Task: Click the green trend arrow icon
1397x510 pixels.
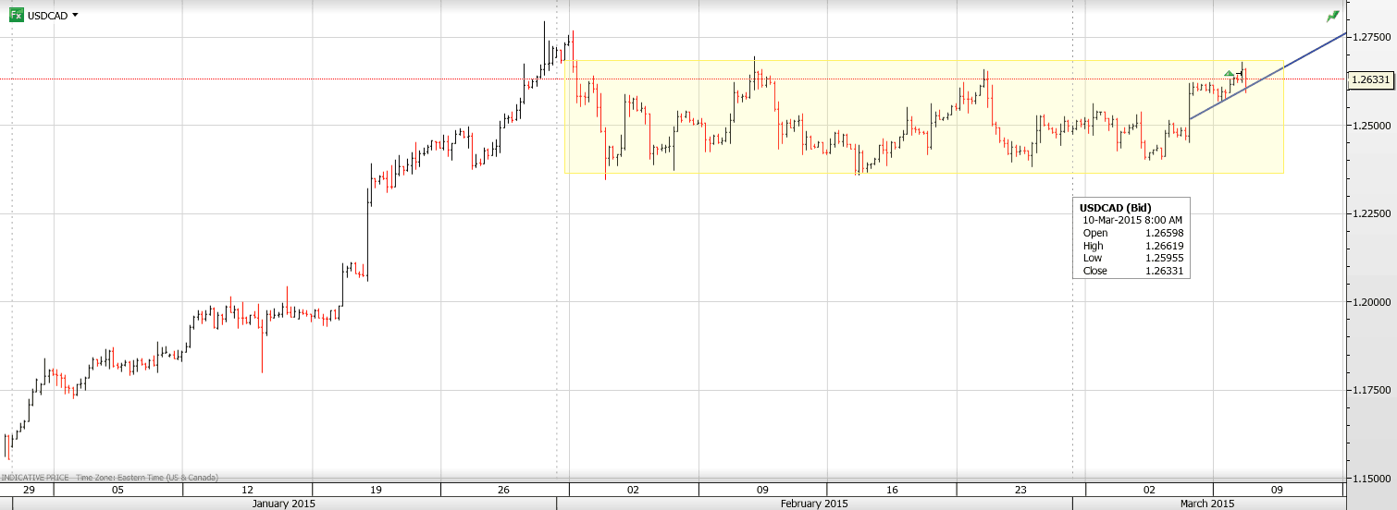Action: [1332, 16]
